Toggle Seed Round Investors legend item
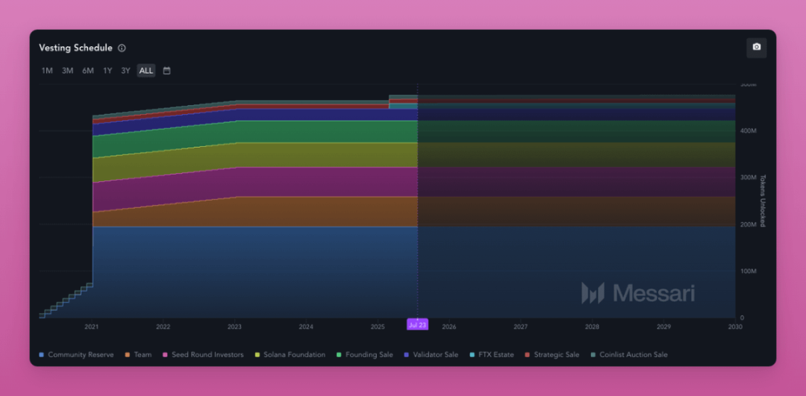This screenshot has width=806, height=396. tap(202, 355)
